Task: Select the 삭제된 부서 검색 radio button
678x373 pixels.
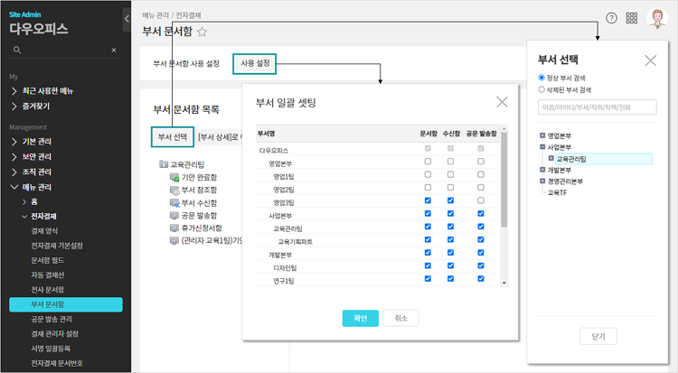Action: 541,89
